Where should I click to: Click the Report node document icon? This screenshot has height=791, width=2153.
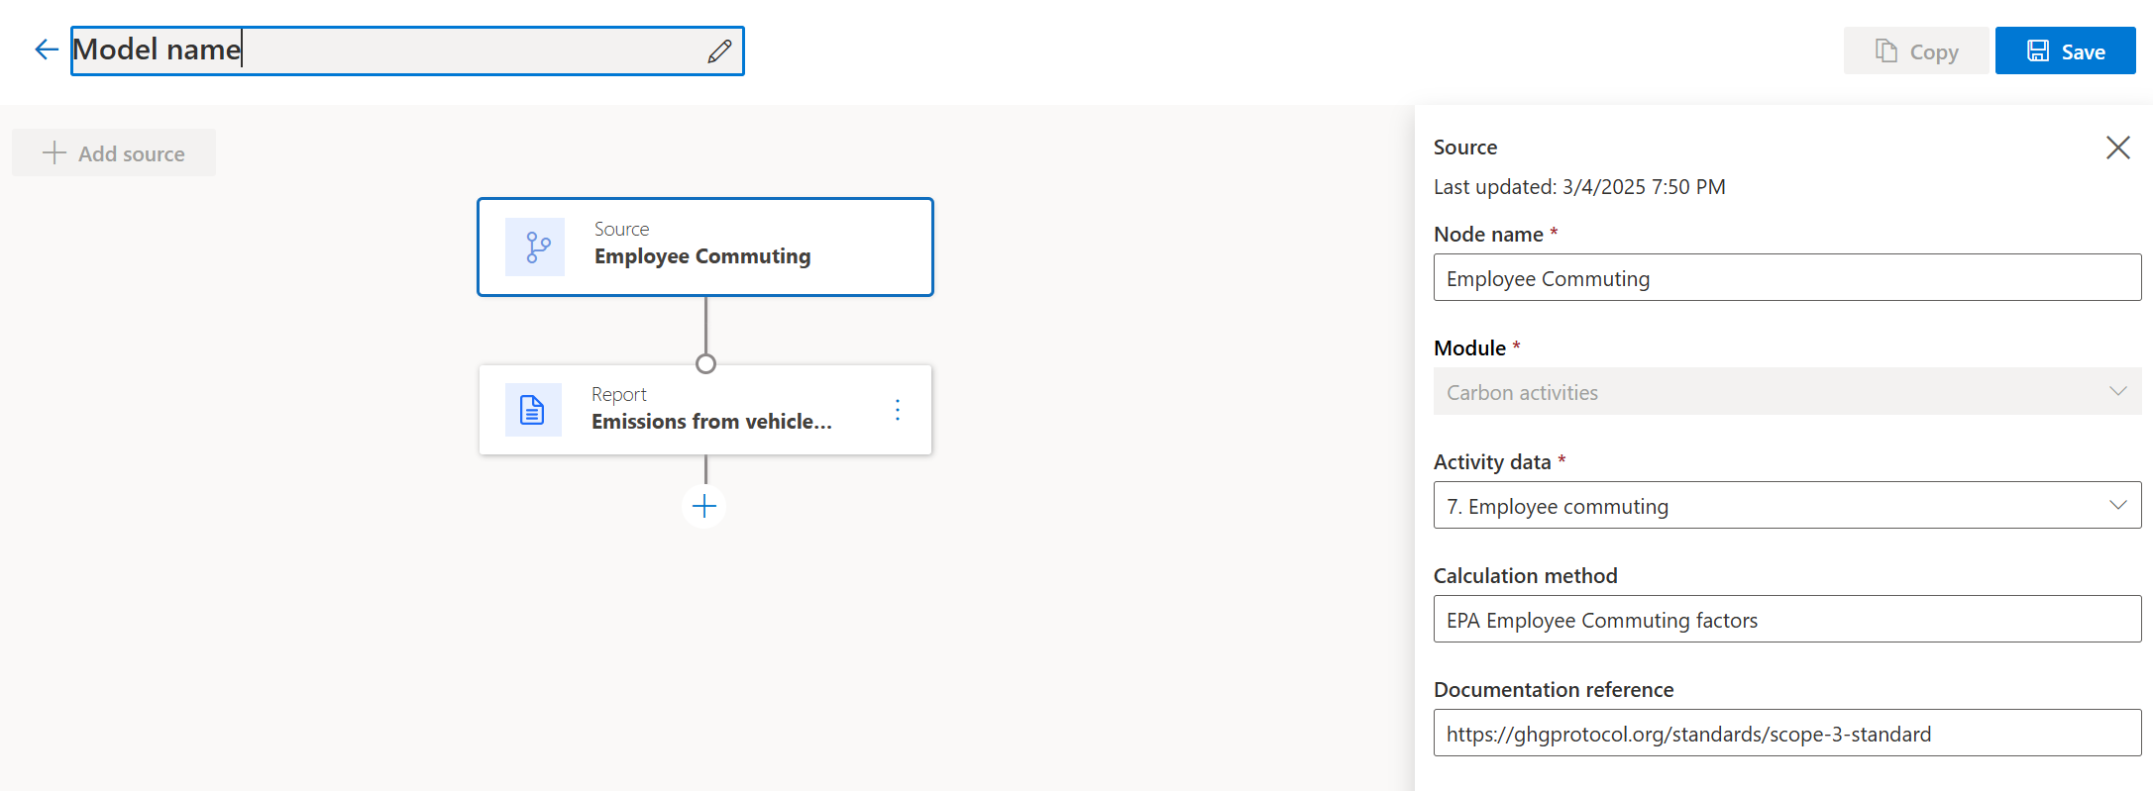click(x=533, y=410)
